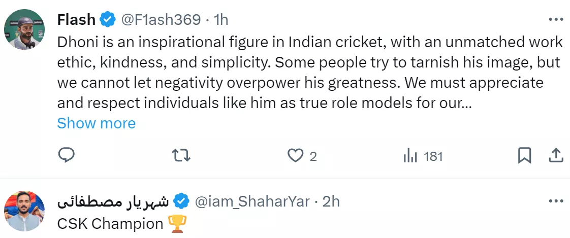
Task: View analytics showing 181 views
Action: pyautogui.click(x=423, y=156)
